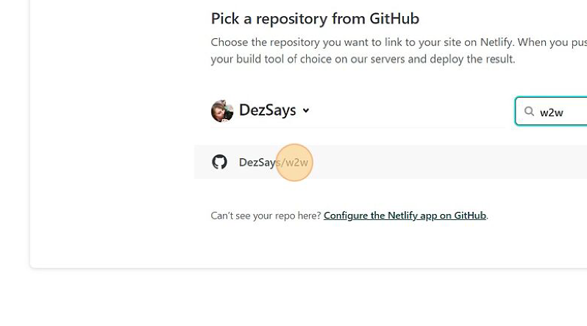Screen dimensions: 587x326
Task: Click the gray page background below the card
Action: pyautogui.click(x=294, y=298)
